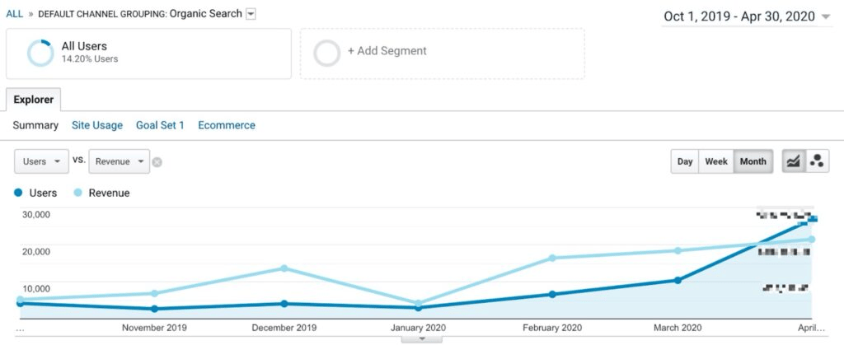Open the date range picker arrow
The image size is (844, 345).
(x=826, y=17)
